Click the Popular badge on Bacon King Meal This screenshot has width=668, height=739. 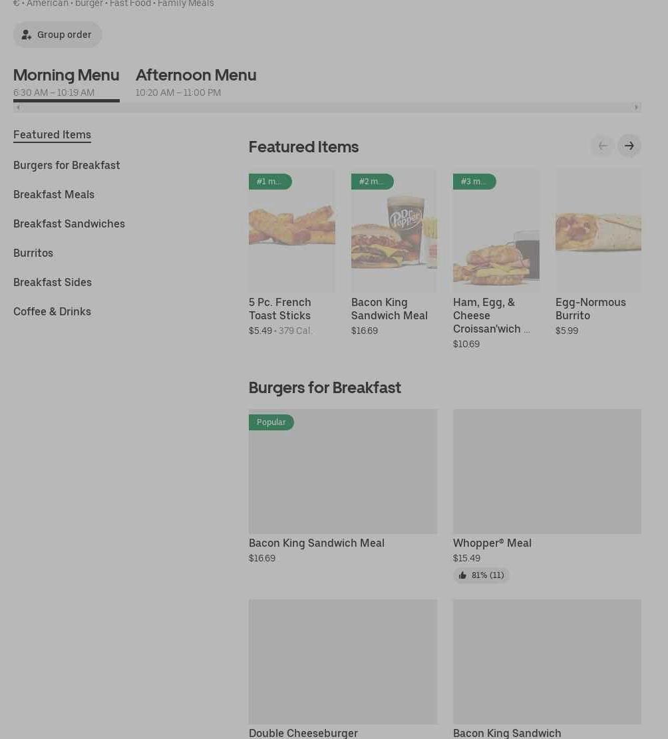coord(271,422)
